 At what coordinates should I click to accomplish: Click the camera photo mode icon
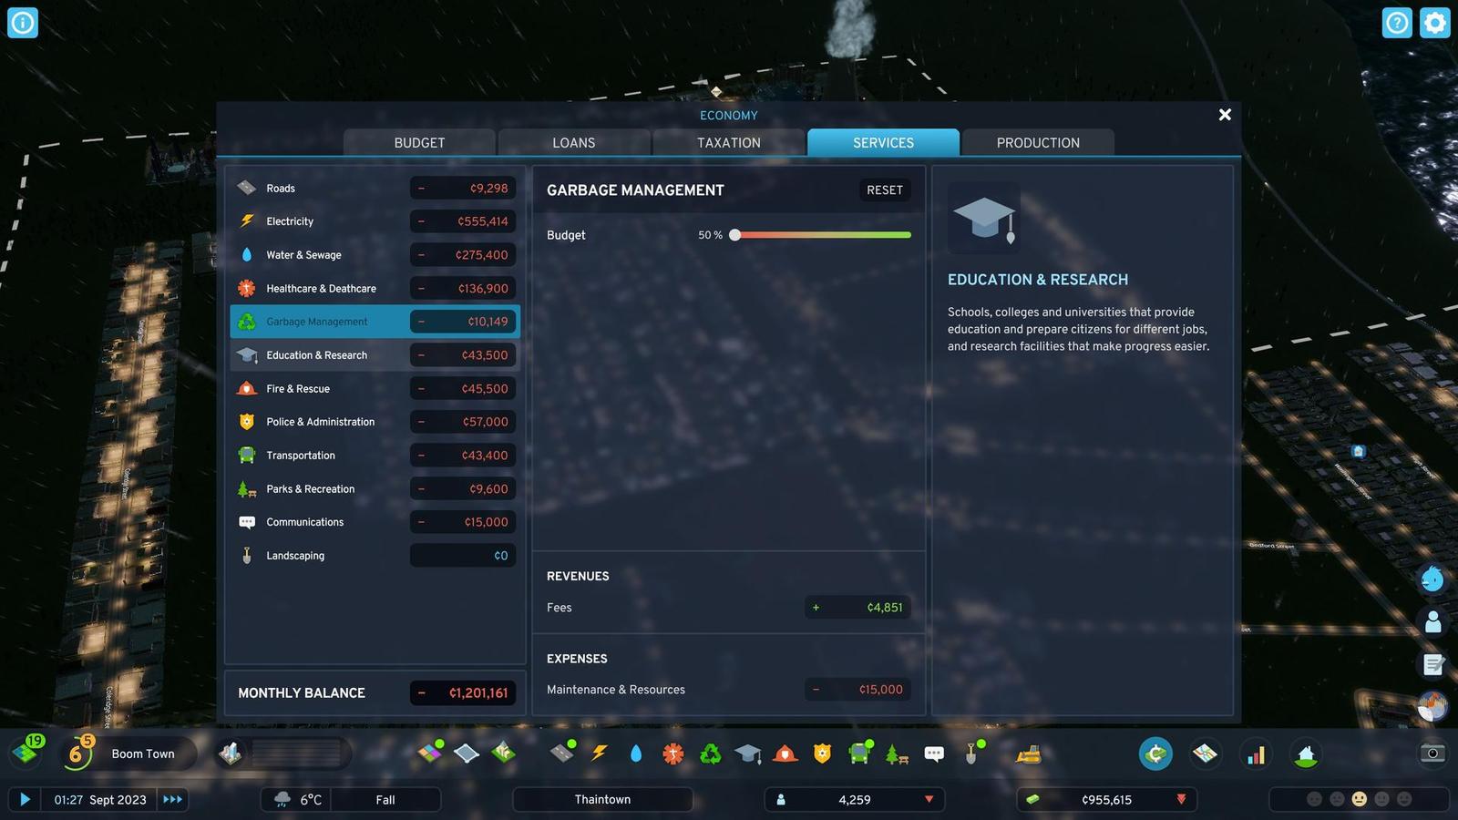pyautogui.click(x=1432, y=753)
